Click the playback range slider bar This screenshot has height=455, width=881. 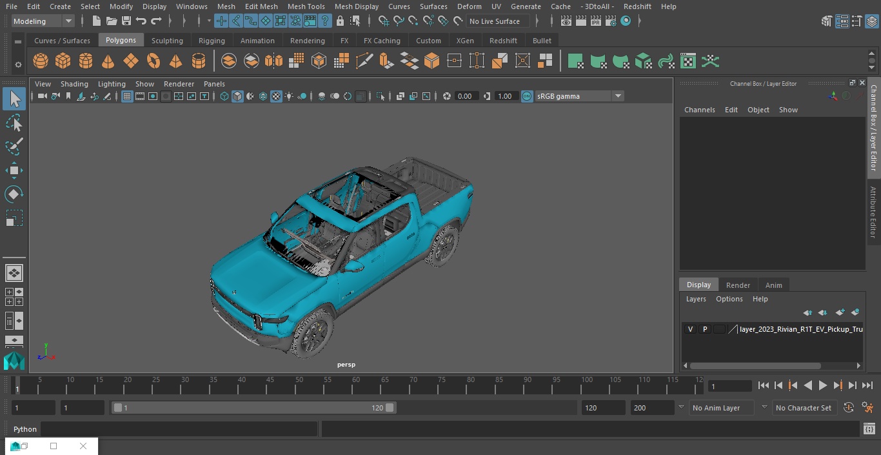(253, 408)
